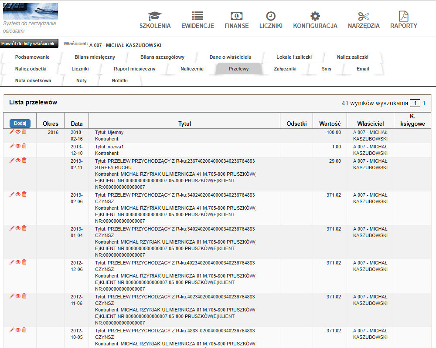Open the Notatki tab
The height and width of the screenshot is (348, 436).
click(x=120, y=80)
